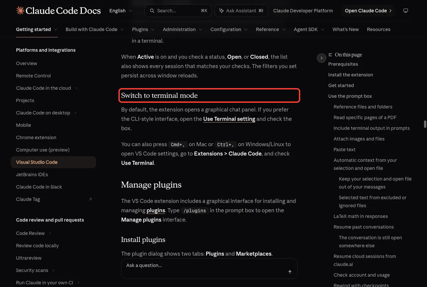Jump to LaTeX math in responses

pos(361,216)
